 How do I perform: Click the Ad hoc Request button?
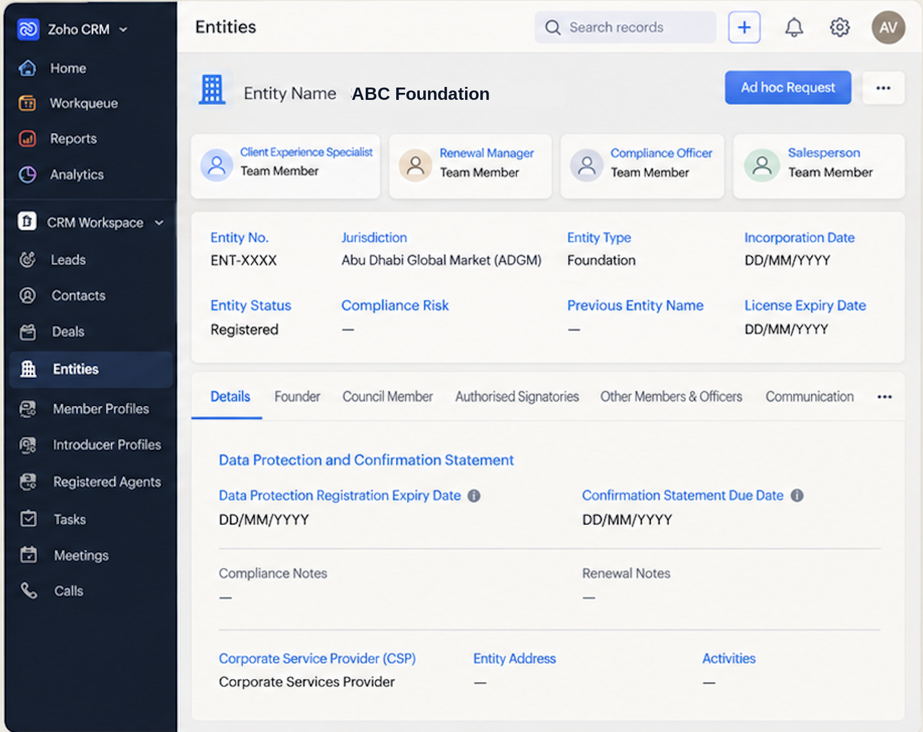pyautogui.click(x=788, y=88)
